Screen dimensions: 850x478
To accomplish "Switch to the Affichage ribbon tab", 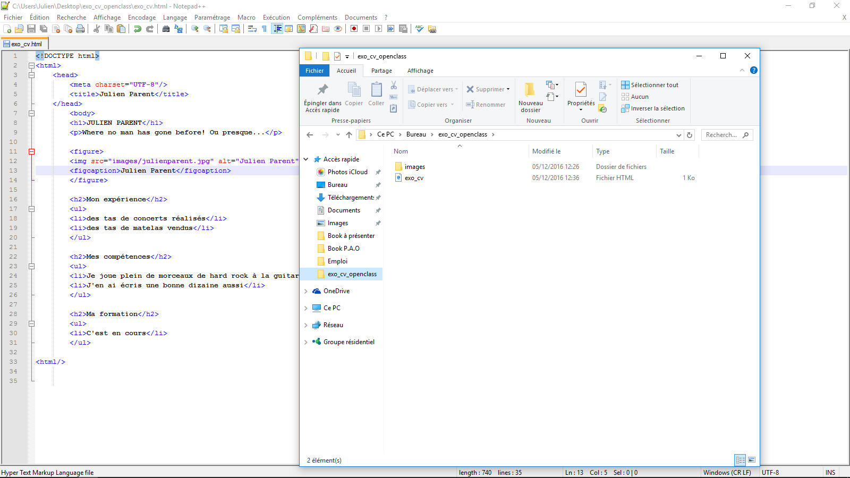I will coord(420,71).
